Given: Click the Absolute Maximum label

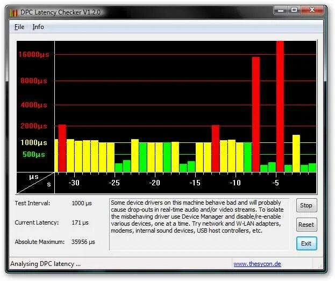Looking at the screenshot, I should point(40,242).
